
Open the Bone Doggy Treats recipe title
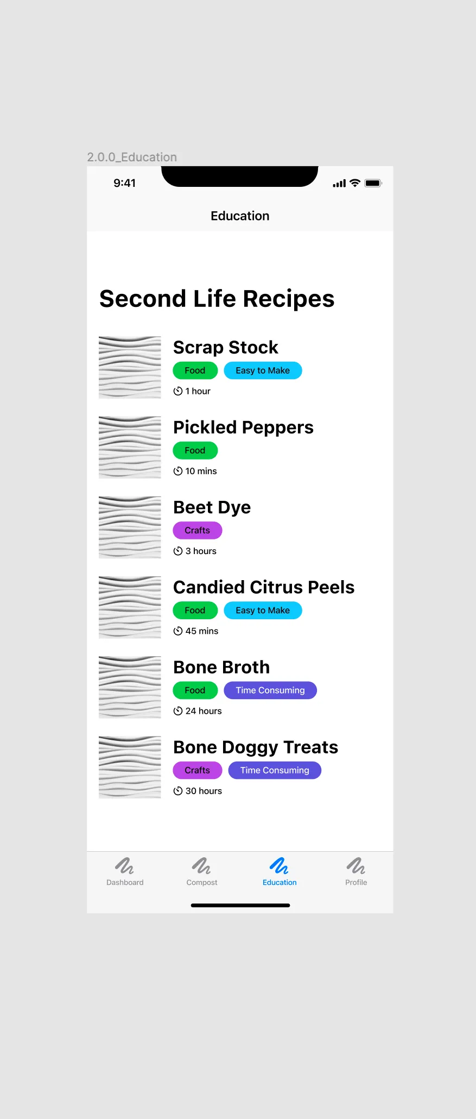coord(255,747)
